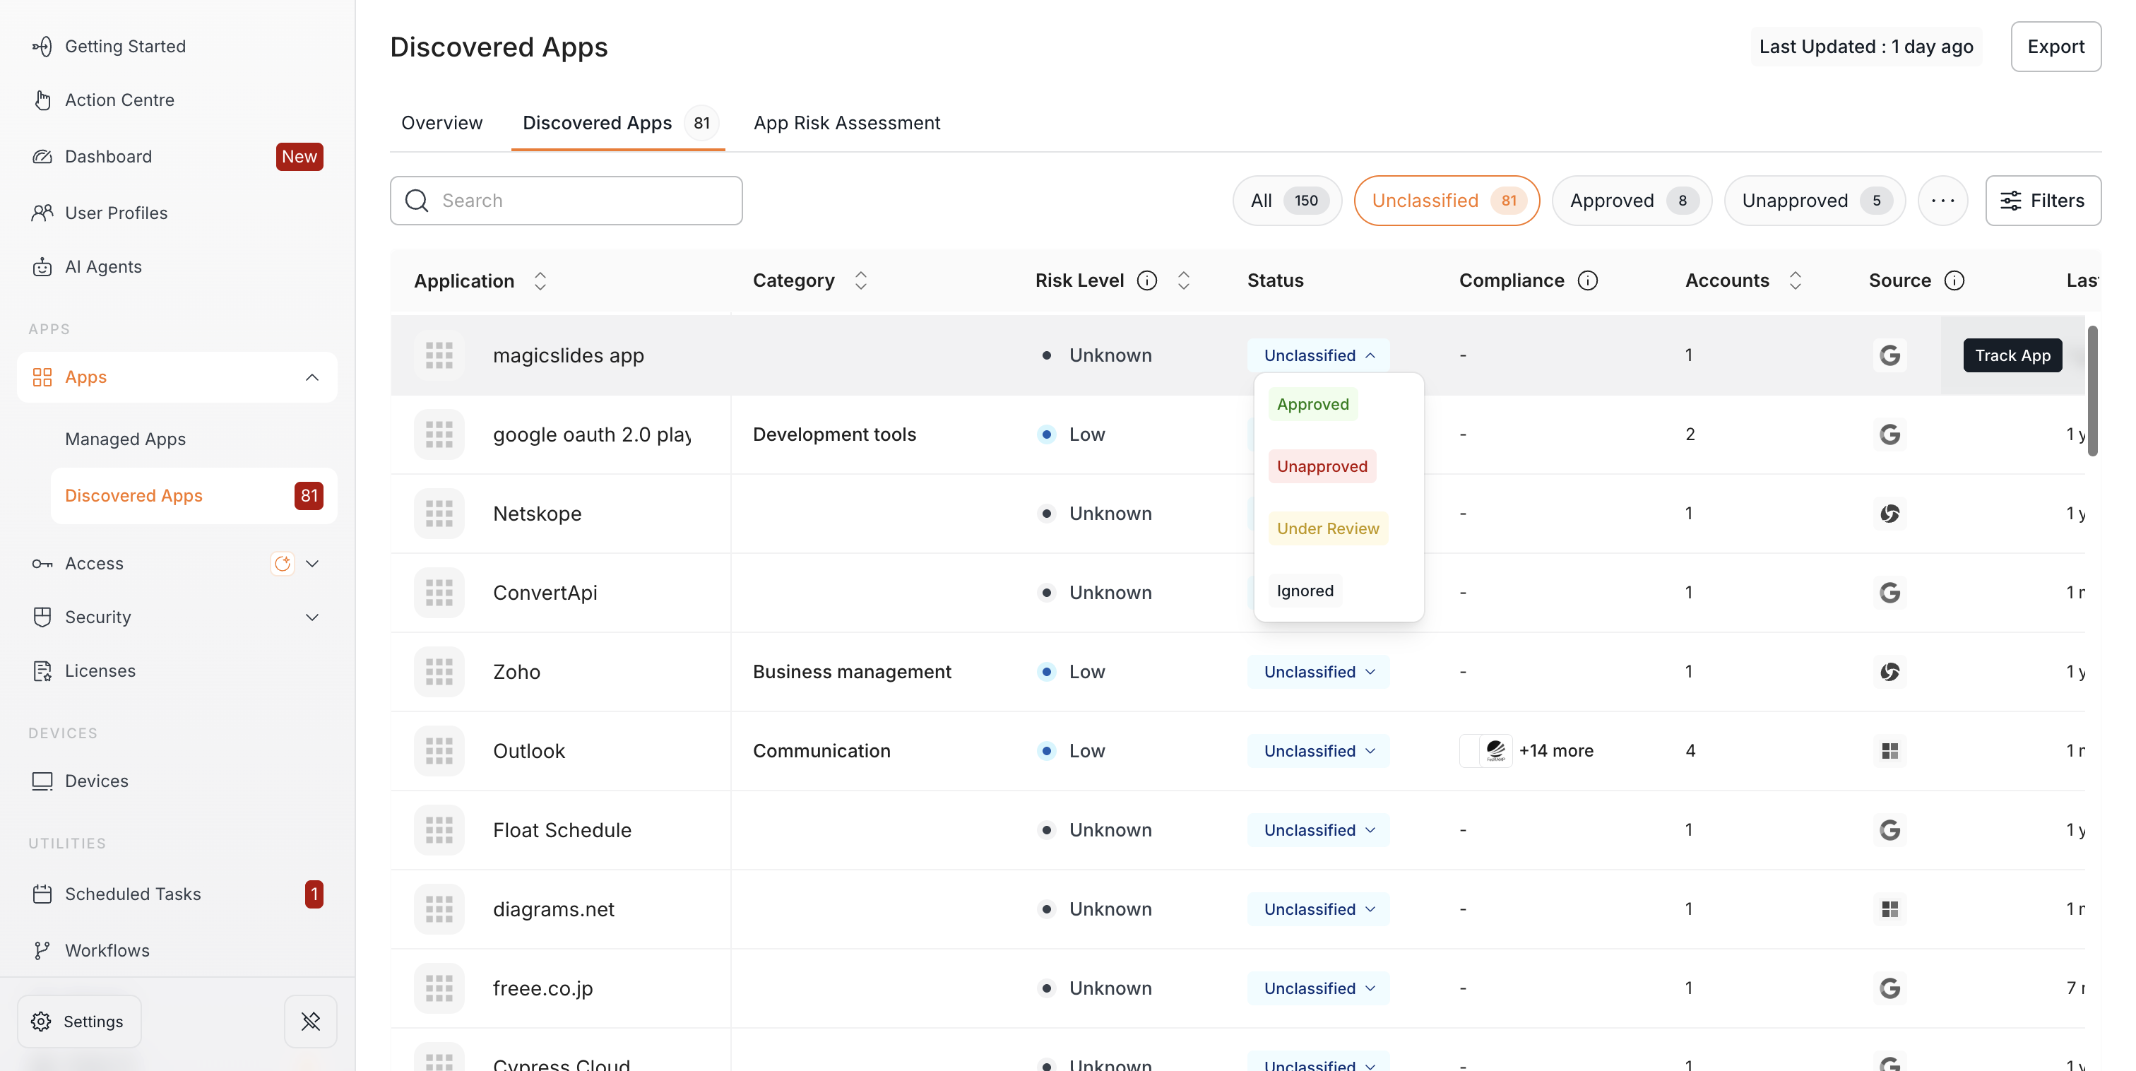Show the Source info tooltip
This screenshot has width=2136, height=1071.
pos(1954,281)
